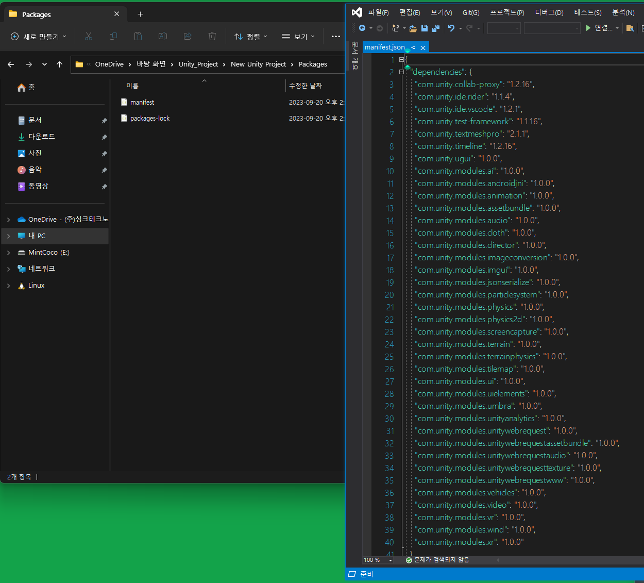
Task: Click the Redo arrow icon
Action: (469, 28)
